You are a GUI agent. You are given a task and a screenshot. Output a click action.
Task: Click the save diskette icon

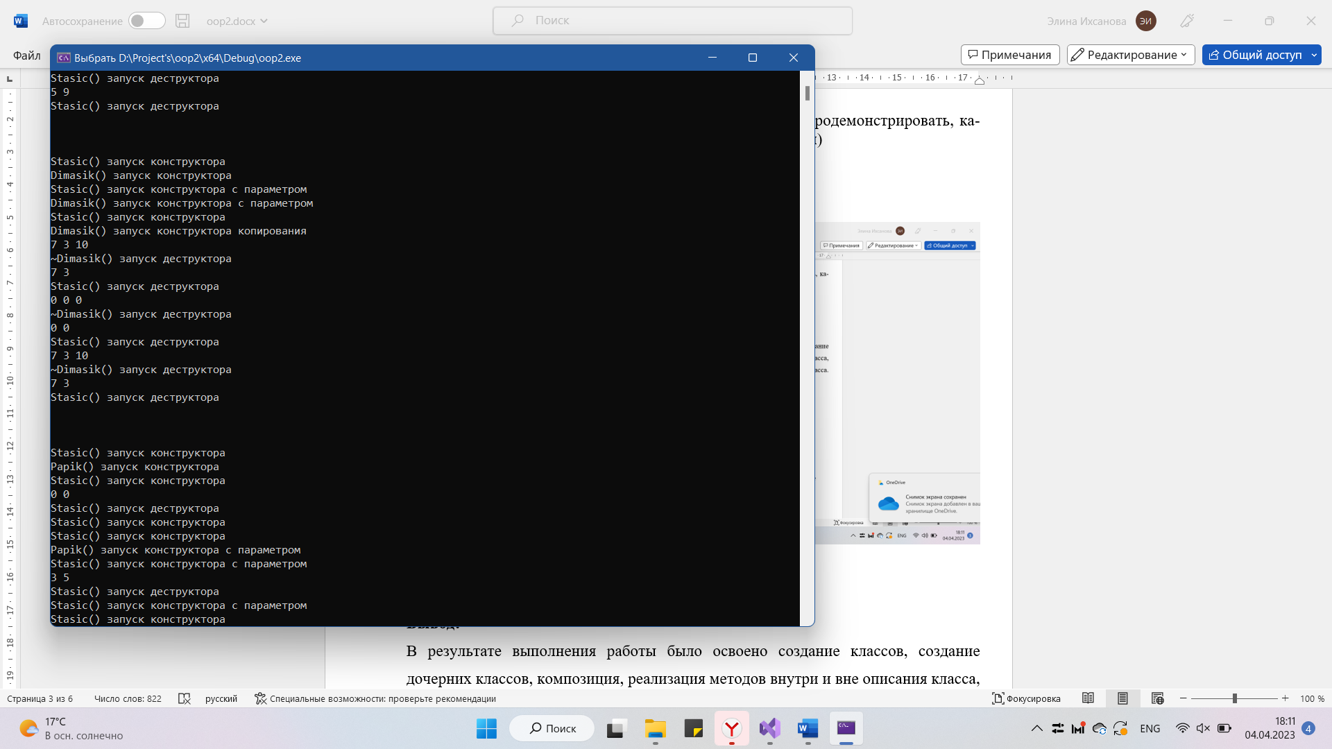point(182,21)
